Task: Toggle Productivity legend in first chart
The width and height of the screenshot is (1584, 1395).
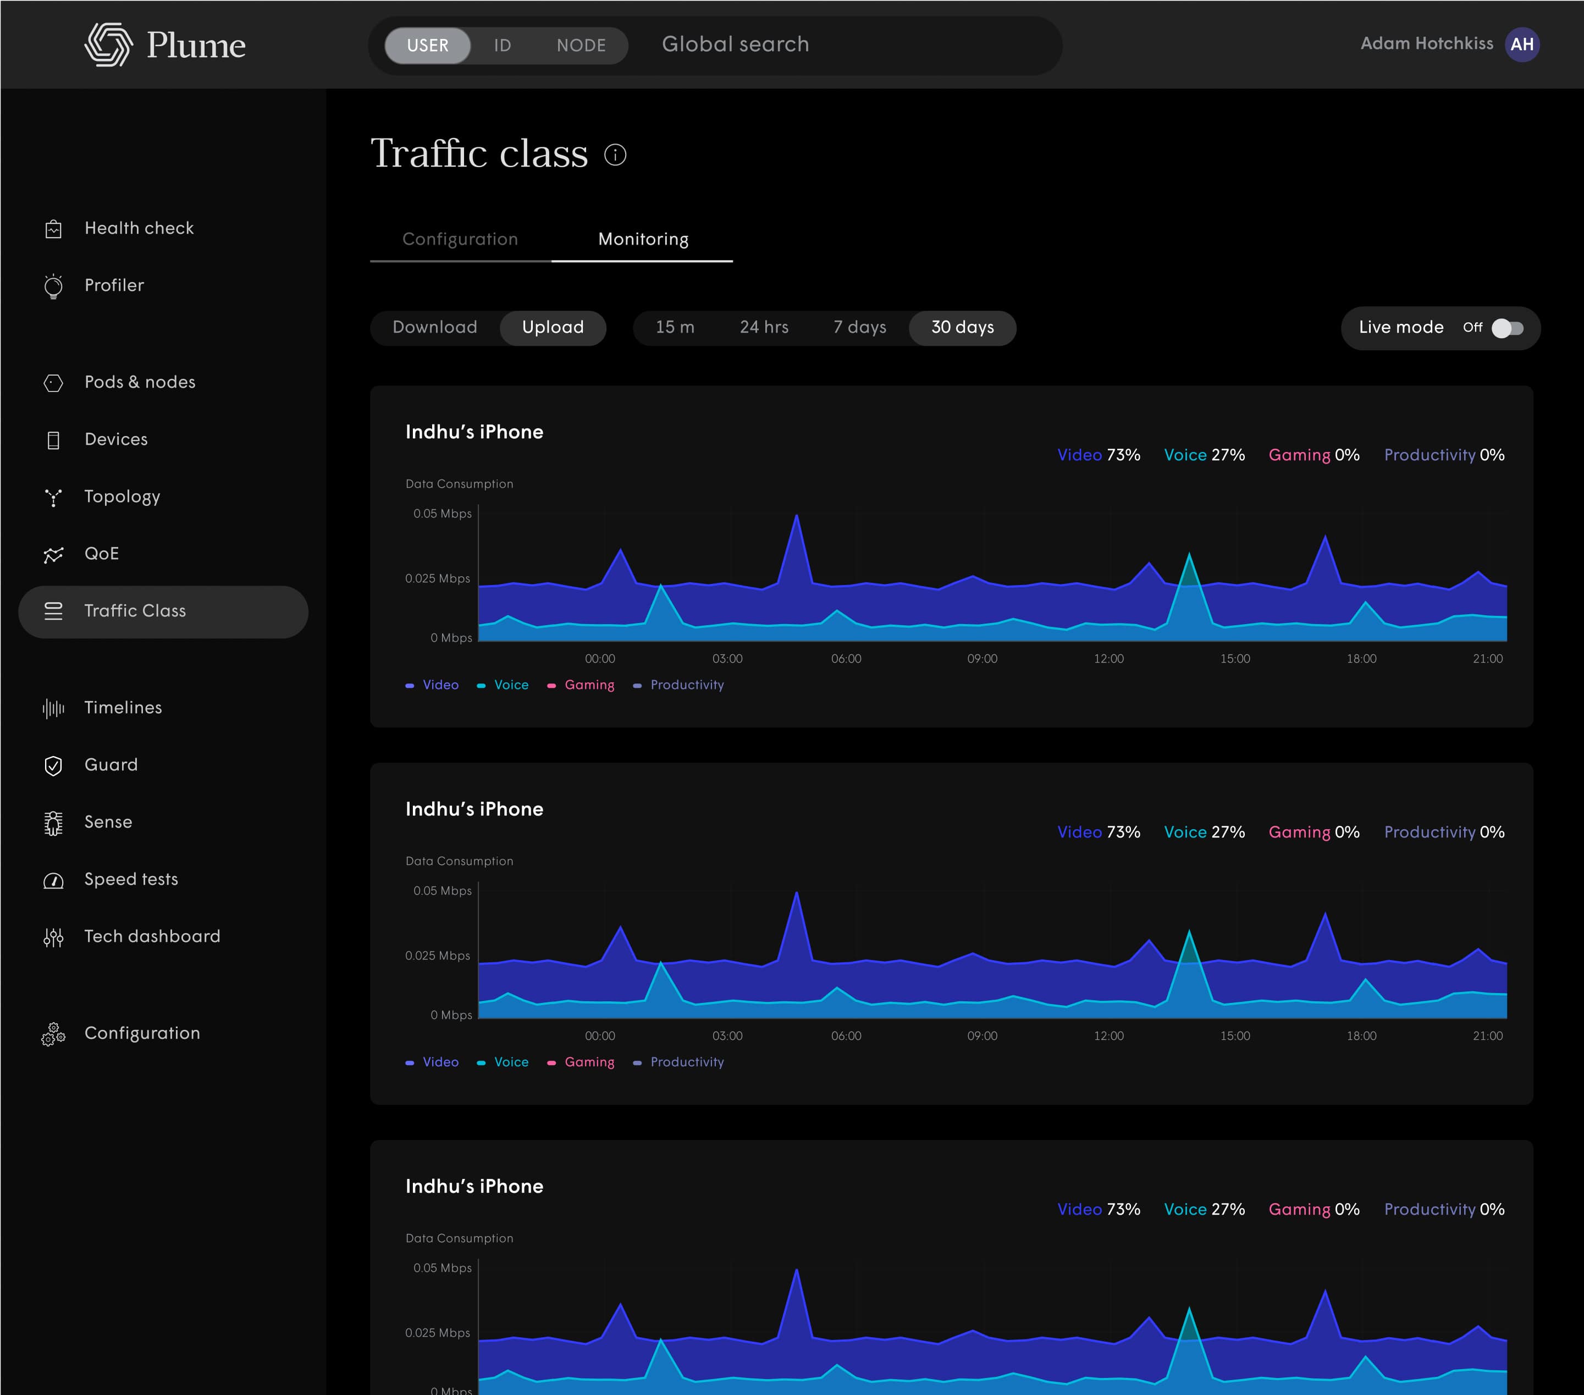Action: [x=679, y=686]
